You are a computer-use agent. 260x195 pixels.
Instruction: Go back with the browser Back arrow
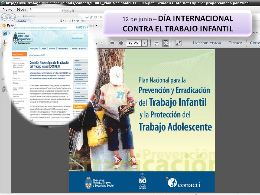pos(5,17)
